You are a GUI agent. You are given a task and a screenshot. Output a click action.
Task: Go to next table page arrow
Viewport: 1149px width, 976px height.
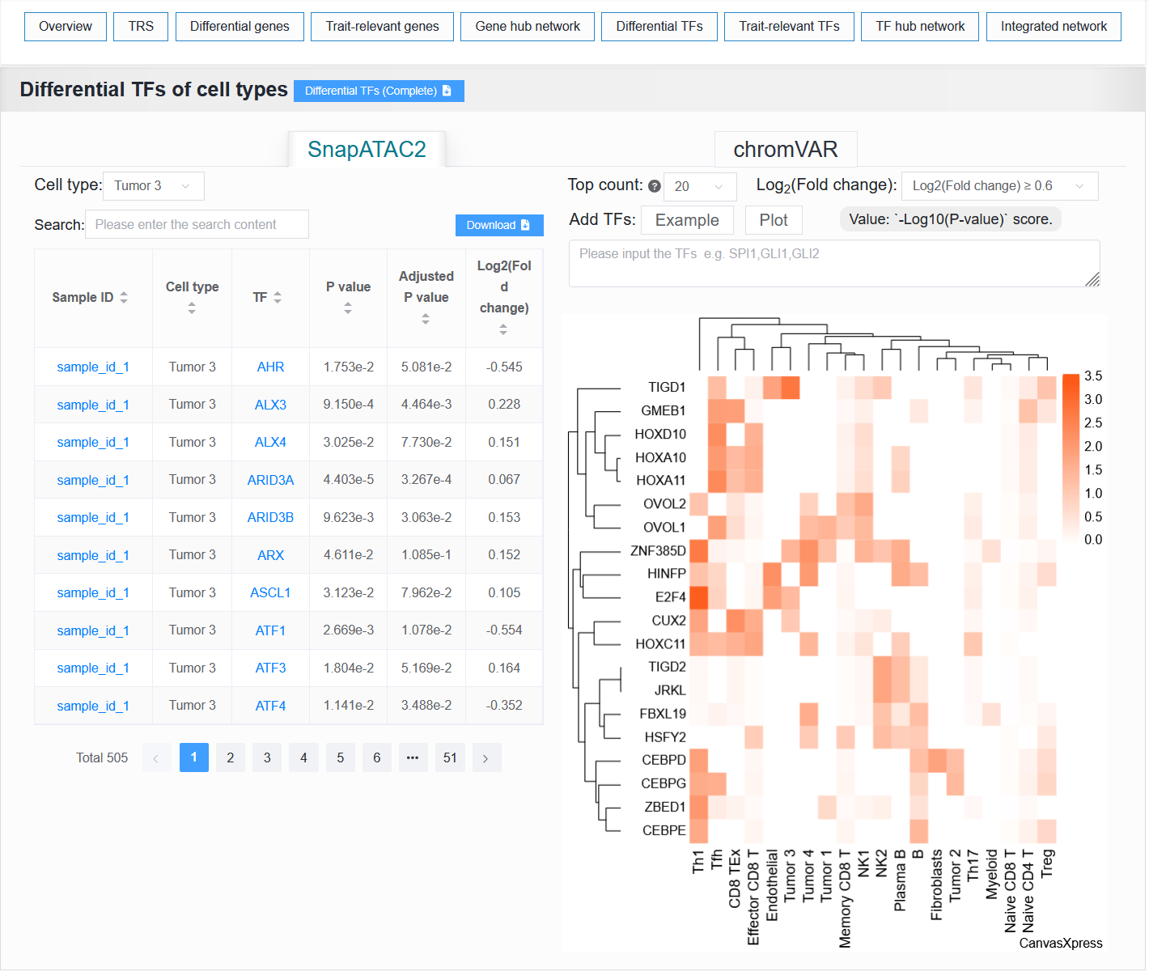coord(485,758)
